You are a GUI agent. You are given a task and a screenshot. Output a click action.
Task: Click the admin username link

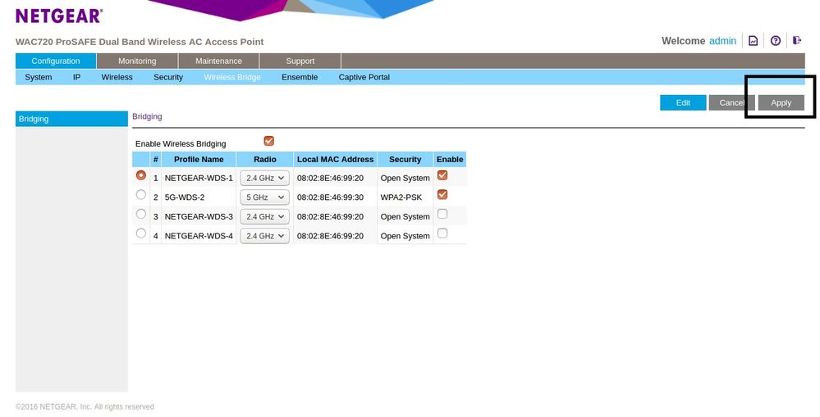[722, 41]
